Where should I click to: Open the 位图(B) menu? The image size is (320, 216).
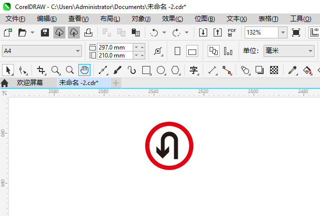point(205,19)
